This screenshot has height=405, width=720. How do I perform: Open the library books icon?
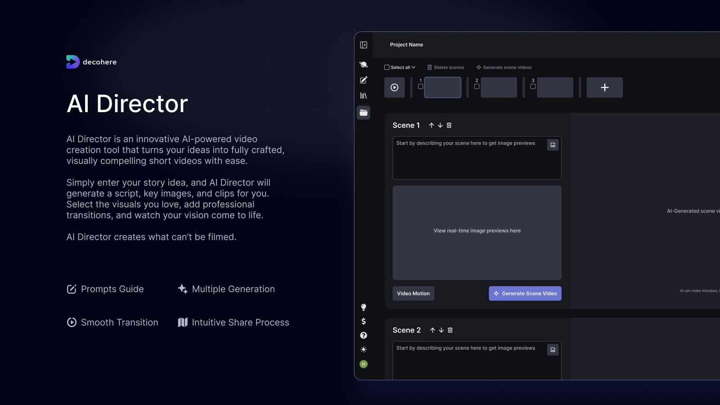364,96
